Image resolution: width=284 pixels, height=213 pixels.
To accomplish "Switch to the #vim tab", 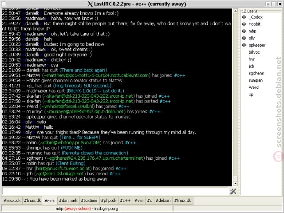I will coord(139,201).
